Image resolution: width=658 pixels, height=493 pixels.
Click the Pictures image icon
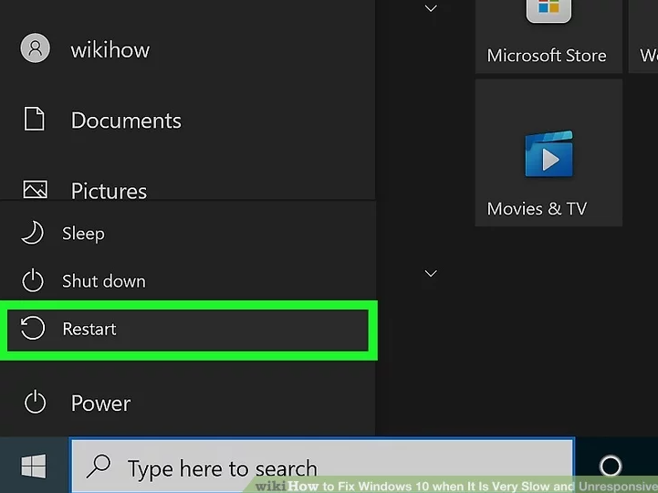pyautogui.click(x=35, y=190)
